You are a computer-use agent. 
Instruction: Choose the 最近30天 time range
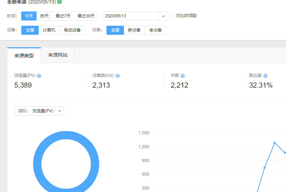pyautogui.click(x=86, y=16)
